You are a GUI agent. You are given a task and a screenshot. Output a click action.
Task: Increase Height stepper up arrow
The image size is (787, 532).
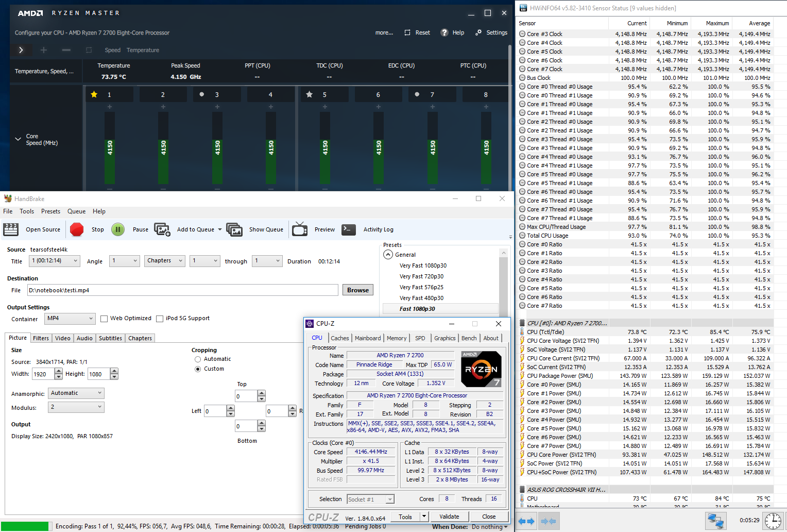[114, 371]
